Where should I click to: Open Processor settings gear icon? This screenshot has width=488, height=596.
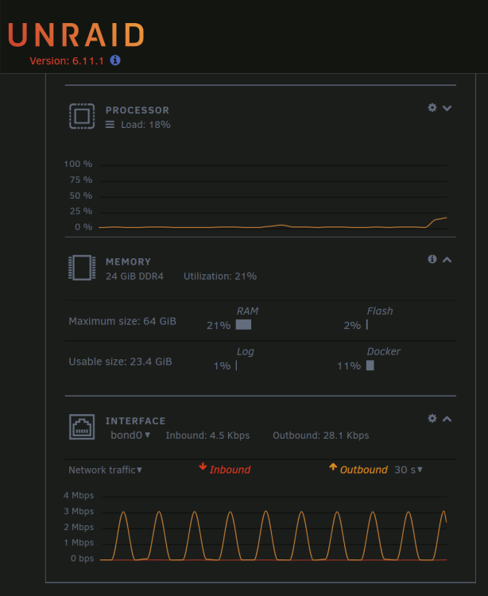432,107
